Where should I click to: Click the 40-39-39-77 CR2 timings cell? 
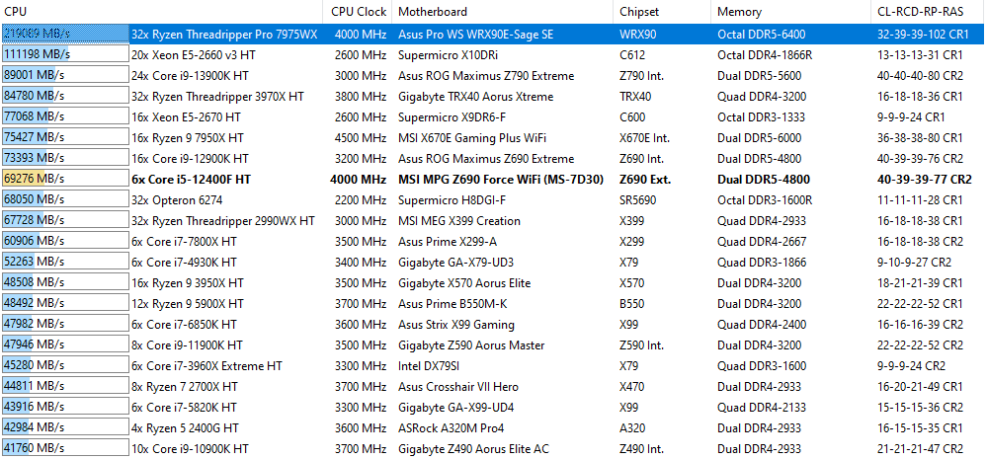tap(925, 180)
